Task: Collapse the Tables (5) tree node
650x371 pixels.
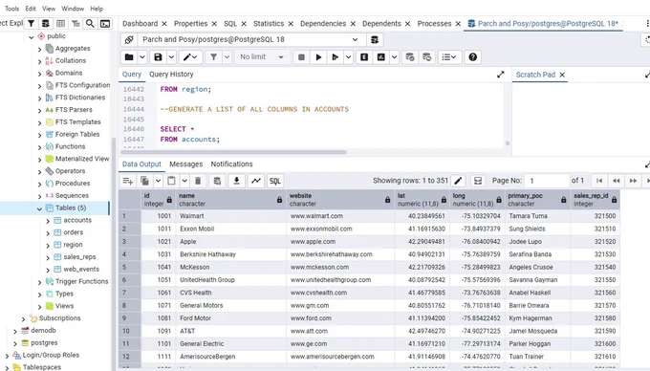Action: click(x=39, y=208)
